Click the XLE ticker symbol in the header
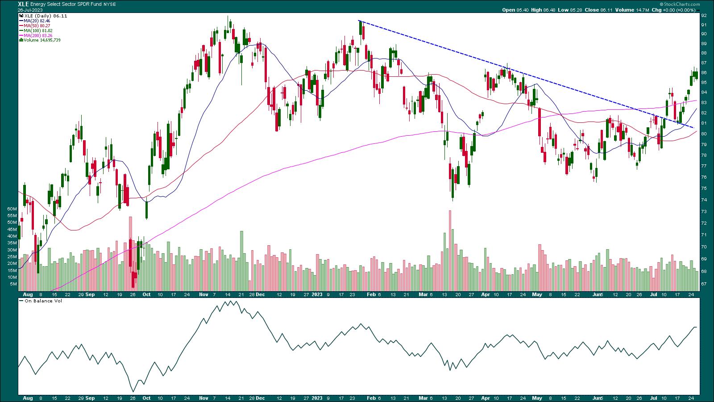 click(23, 4)
